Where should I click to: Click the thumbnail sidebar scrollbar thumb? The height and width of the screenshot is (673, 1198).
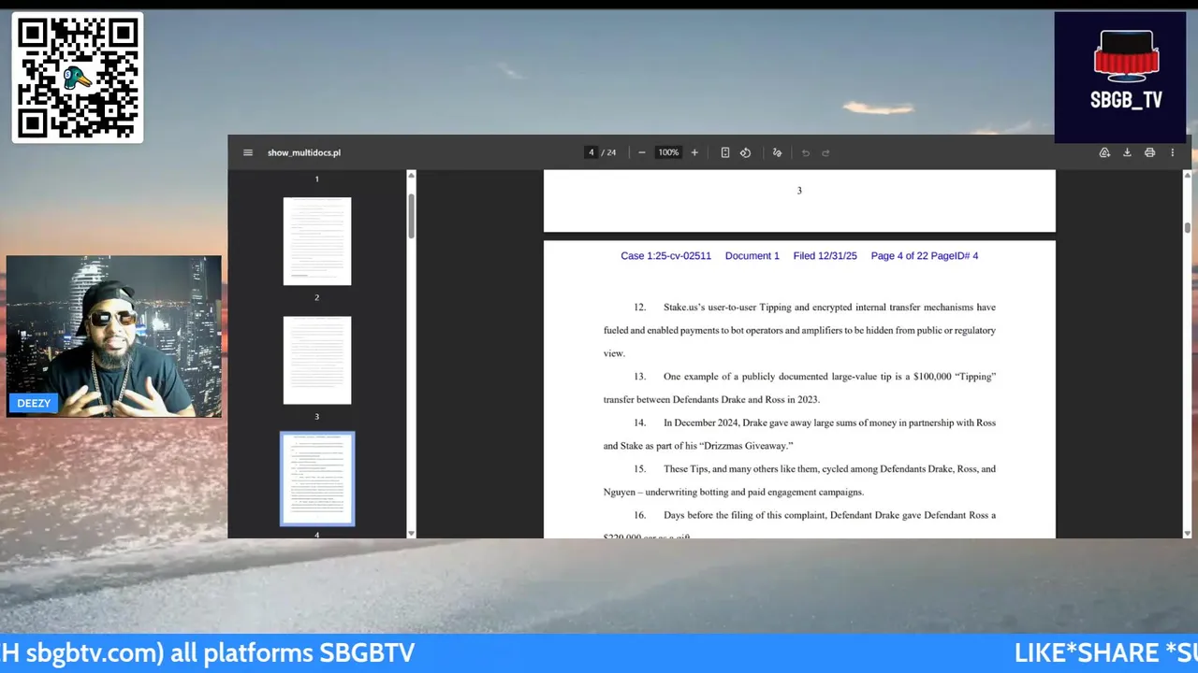pyautogui.click(x=410, y=217)
